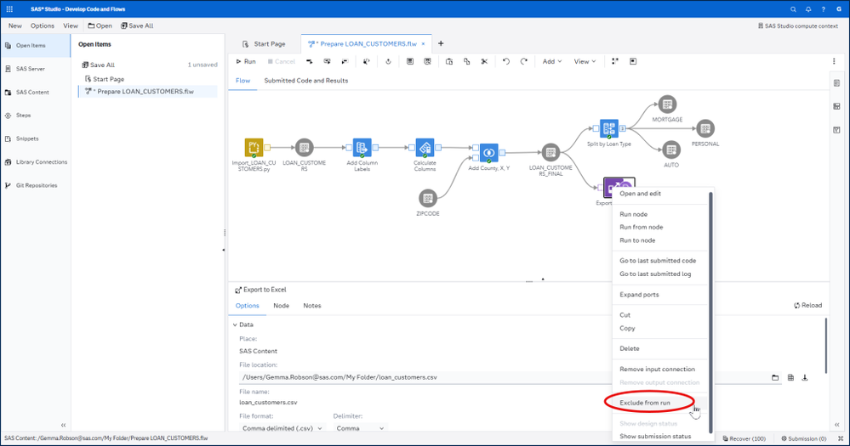This screenshot has height=446, width=850.
Task: Select the MORTGAGE table node
Action: [667, 104]
